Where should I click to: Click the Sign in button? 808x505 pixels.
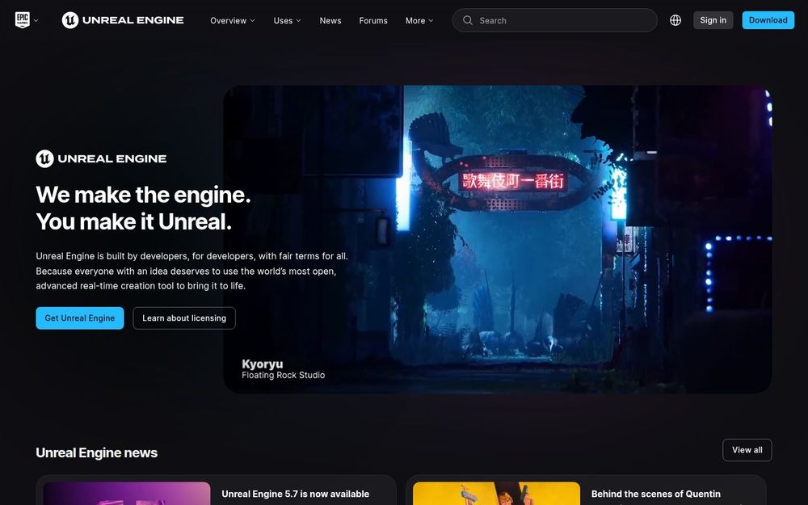click(712, 19)
